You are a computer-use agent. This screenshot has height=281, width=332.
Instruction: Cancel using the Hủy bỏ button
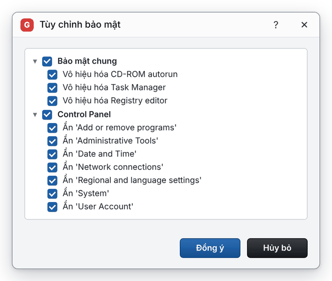[x=277, y=248]
